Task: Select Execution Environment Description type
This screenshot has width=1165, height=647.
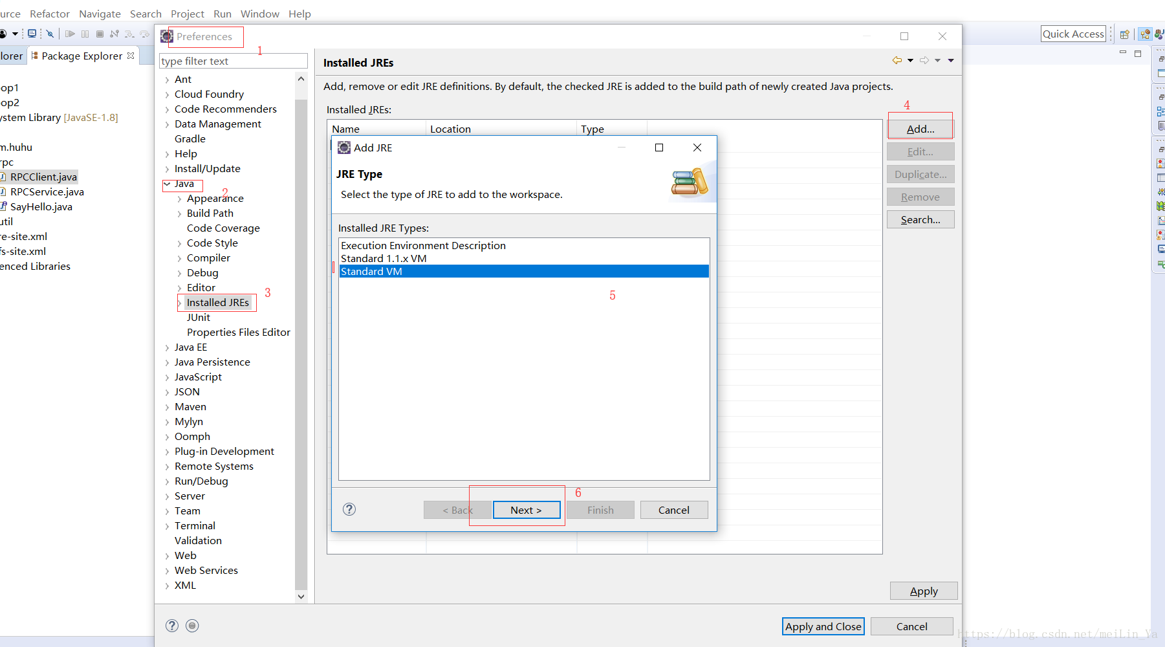Action: tap(524, 245)
